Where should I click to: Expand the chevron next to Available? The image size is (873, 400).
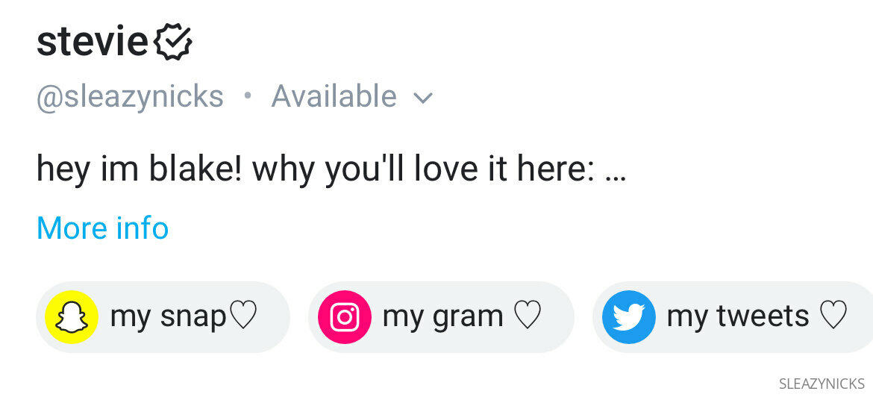(423, 99)
